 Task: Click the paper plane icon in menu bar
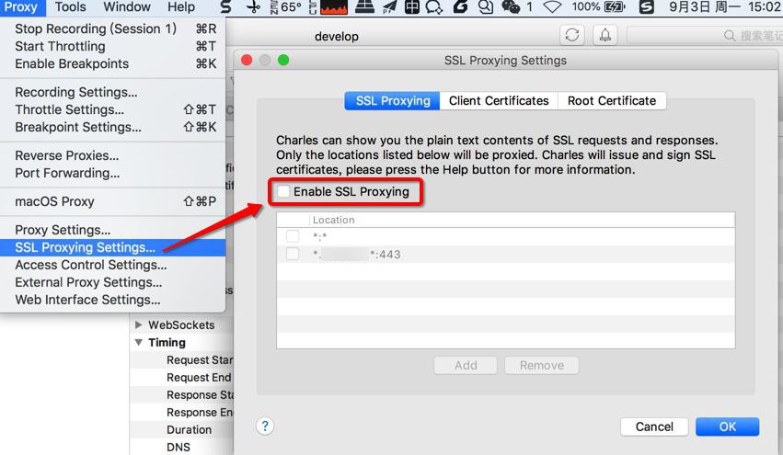(x=389, y=7)
